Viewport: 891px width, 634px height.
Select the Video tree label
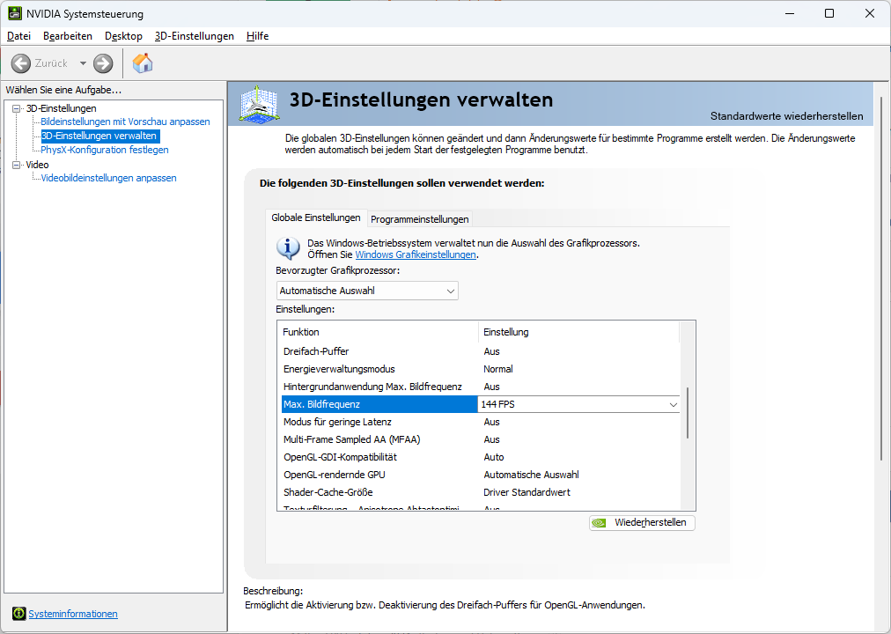[x=38, y=165]
